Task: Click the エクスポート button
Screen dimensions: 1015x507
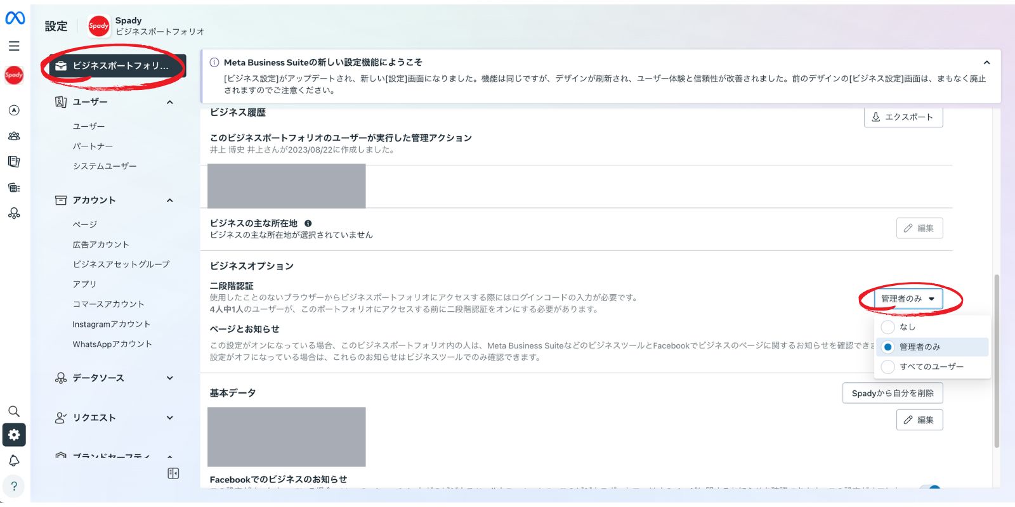Action: [x=903, y=117]
